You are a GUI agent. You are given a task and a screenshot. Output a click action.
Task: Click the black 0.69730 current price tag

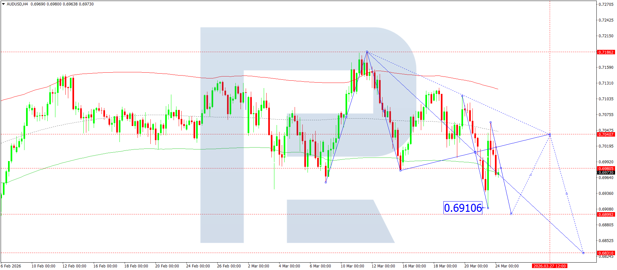pyautogui.click(x=606, y=173)
